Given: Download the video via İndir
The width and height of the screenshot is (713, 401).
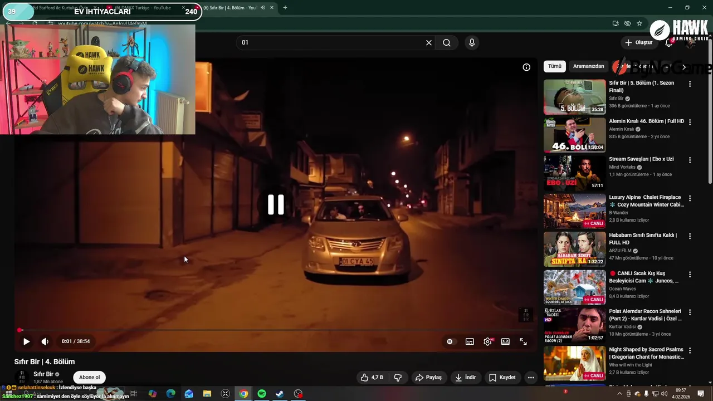Looking at the screenshot, I should (465, 378).
